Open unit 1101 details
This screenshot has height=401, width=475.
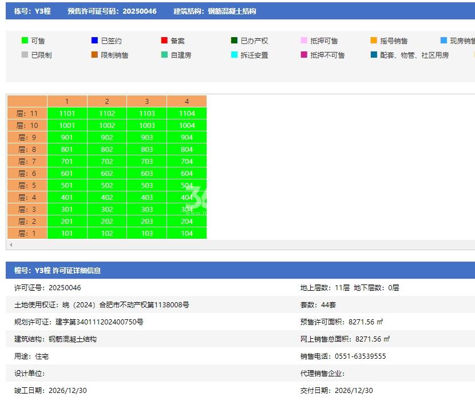coord(67,114)
